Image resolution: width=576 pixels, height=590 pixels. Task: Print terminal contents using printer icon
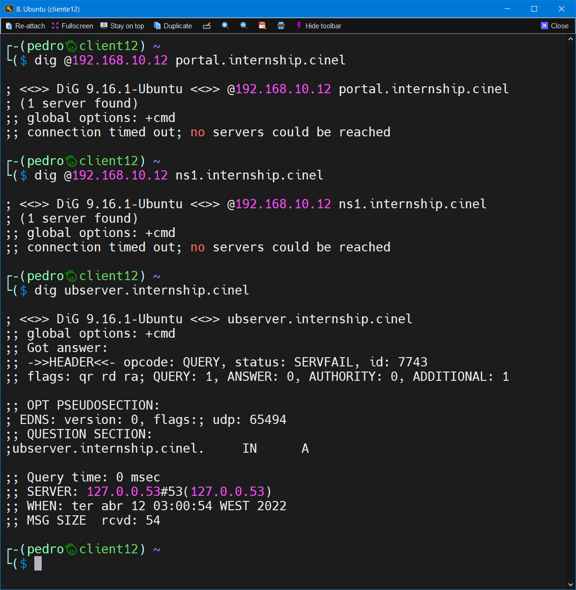tap(281, 26)
